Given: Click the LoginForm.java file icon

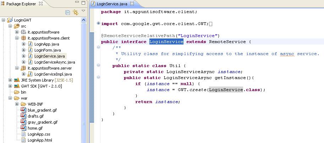Looking at the screenshot, I should pos(30,50).
